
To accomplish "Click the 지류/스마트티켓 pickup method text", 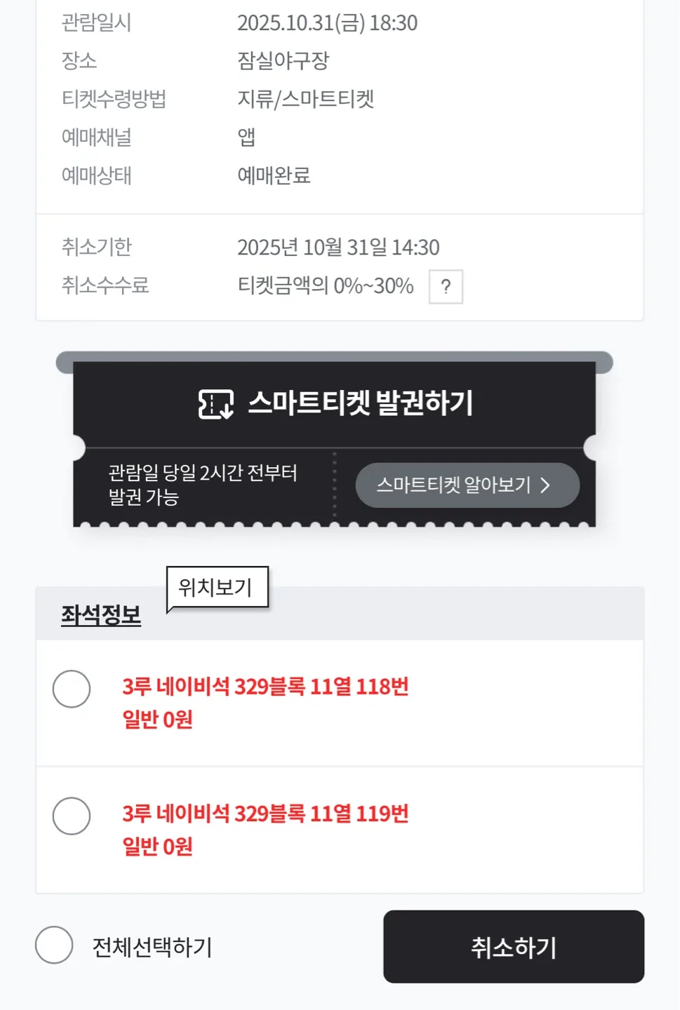I will pyautogui.click(x=305, y=99).
